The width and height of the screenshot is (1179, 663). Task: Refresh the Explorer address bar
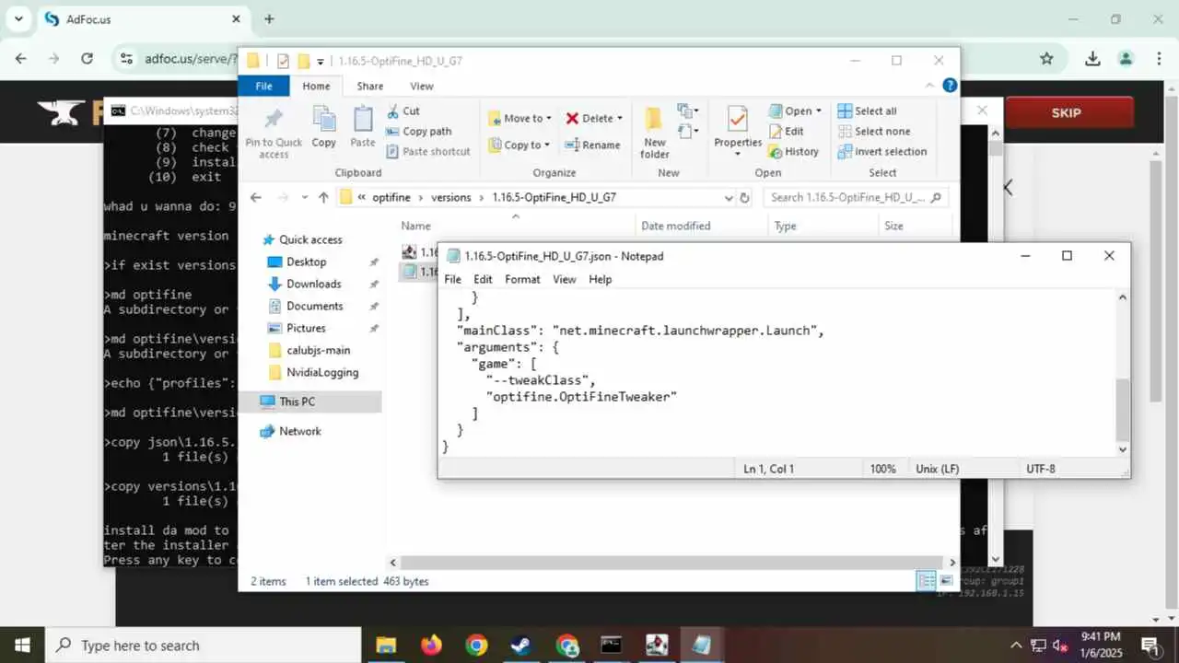(744, 197)
